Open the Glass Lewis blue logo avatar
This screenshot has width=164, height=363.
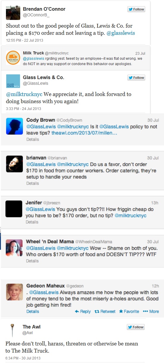[13, 81]
